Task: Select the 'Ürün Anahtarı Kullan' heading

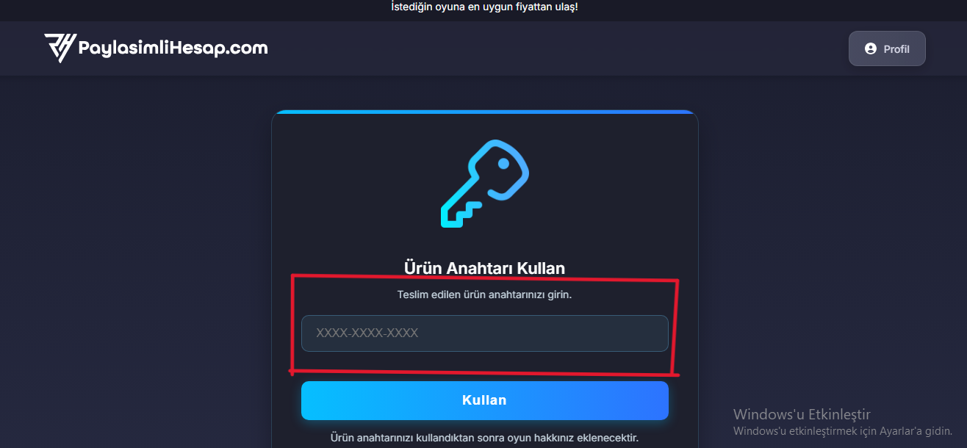Action: pyautogui.click(x=484, y=268)
